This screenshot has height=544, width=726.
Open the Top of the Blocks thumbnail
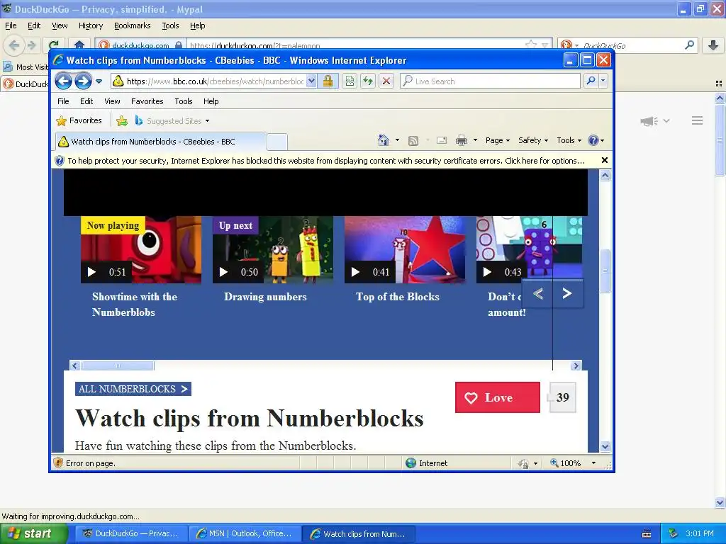point(405,250)
